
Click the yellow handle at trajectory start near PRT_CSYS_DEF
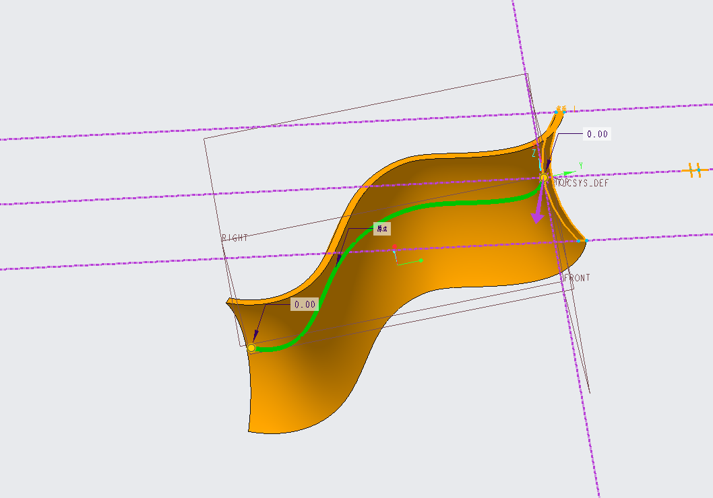[544, 178]
